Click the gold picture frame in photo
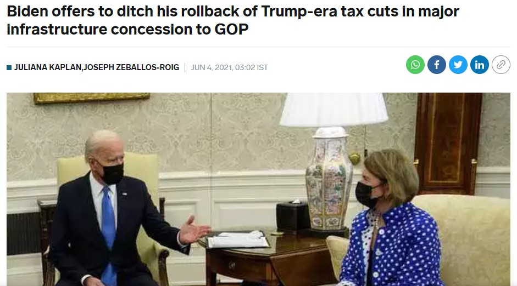The height and width of the screenshot is (286, 517). [x=91, y=98]
